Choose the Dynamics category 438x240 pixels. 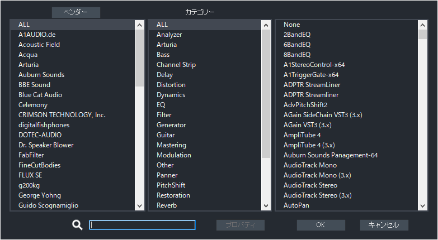coord(171,95)
